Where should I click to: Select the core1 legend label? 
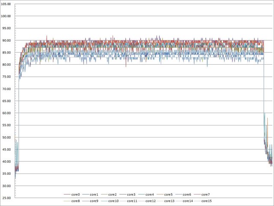click(95, 194)
